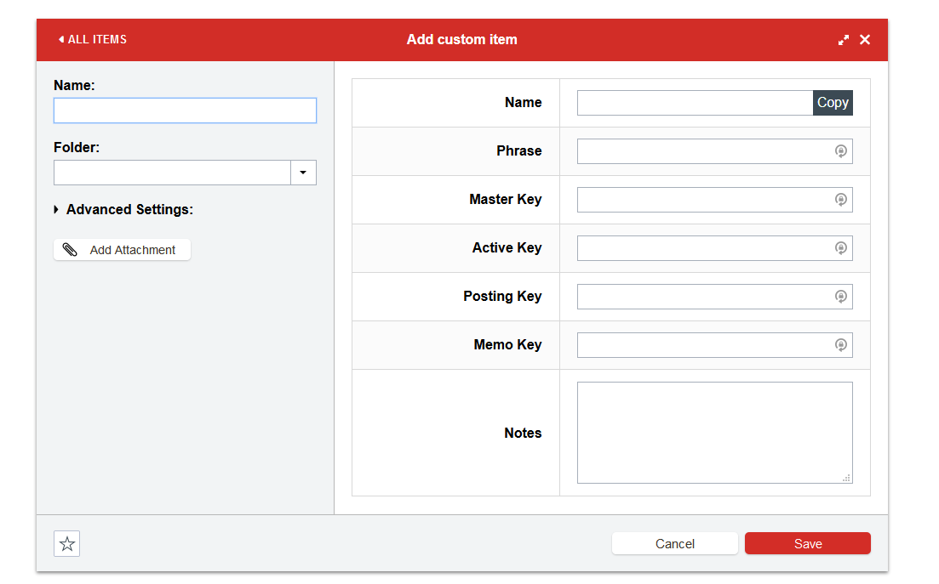Click generate icon in Posting Key field
The image size is (939, 584).
(840, 297)
